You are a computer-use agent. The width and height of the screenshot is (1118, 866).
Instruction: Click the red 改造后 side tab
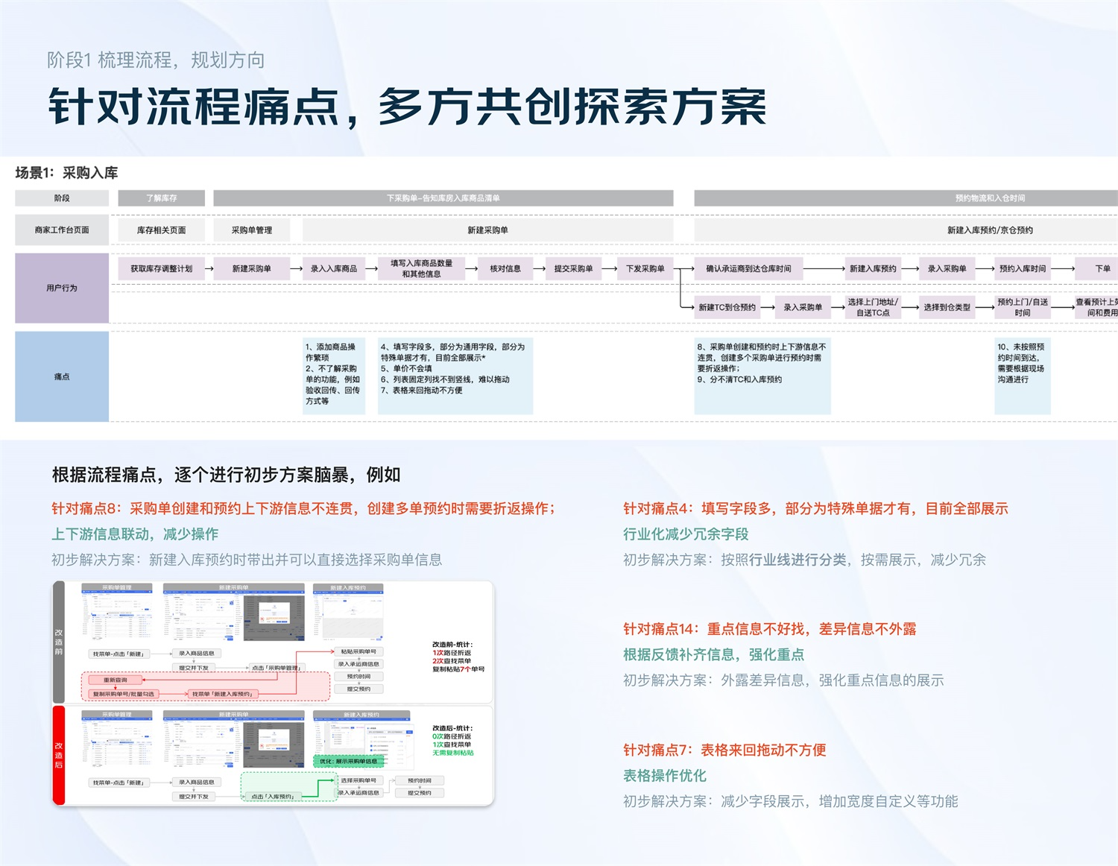coord(59,755)
